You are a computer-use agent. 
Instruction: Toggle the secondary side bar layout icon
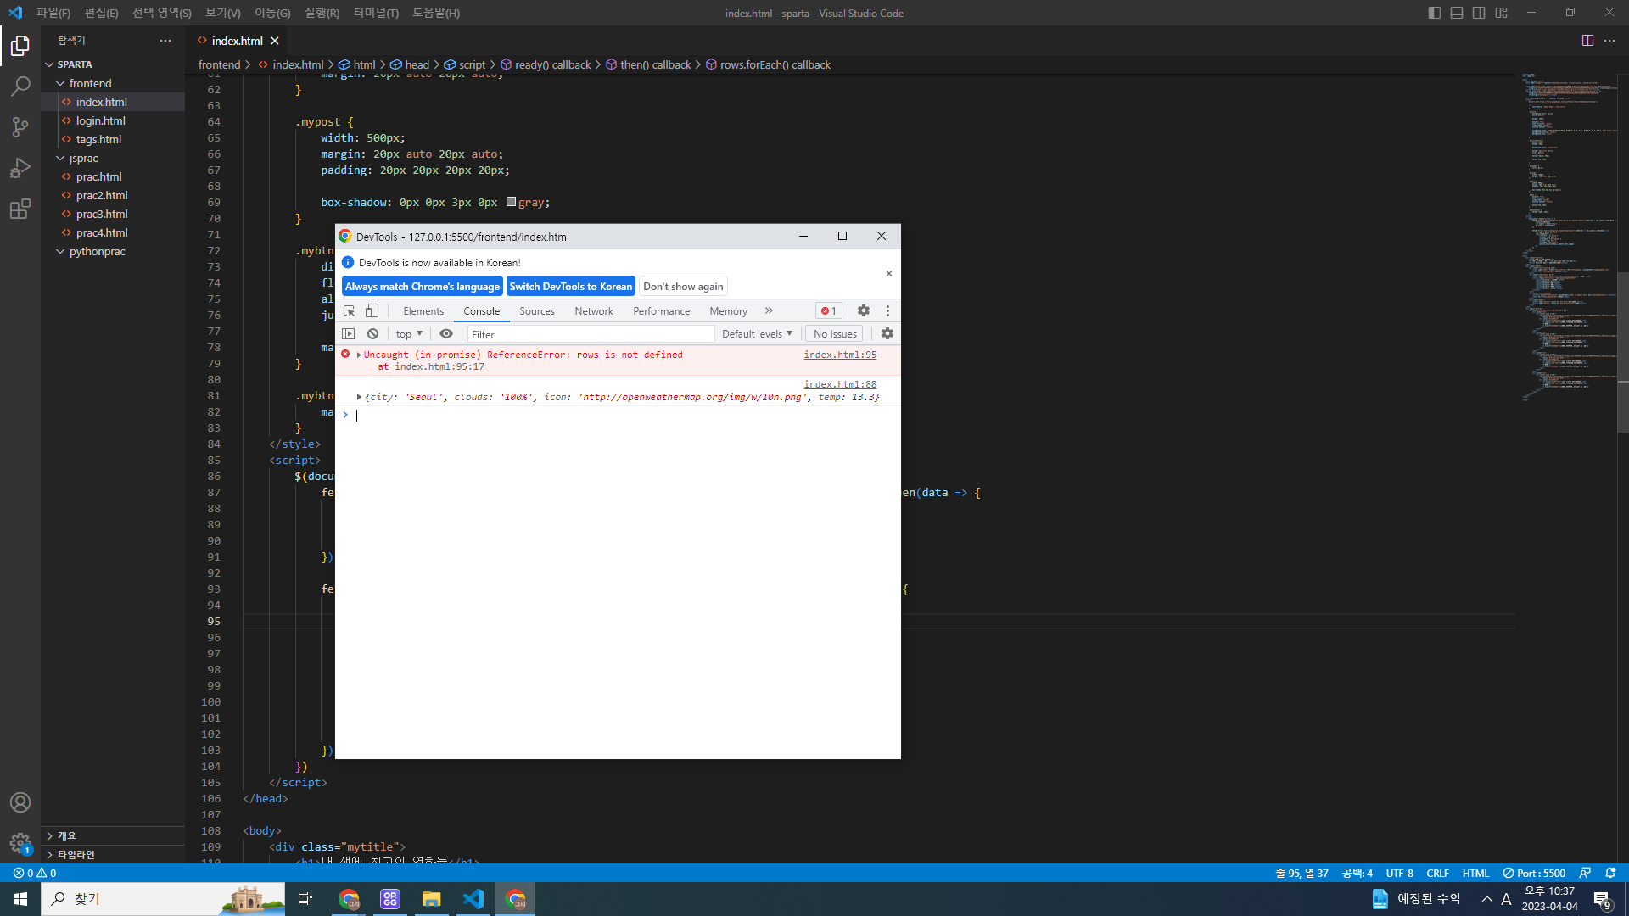pos(1479,13)
